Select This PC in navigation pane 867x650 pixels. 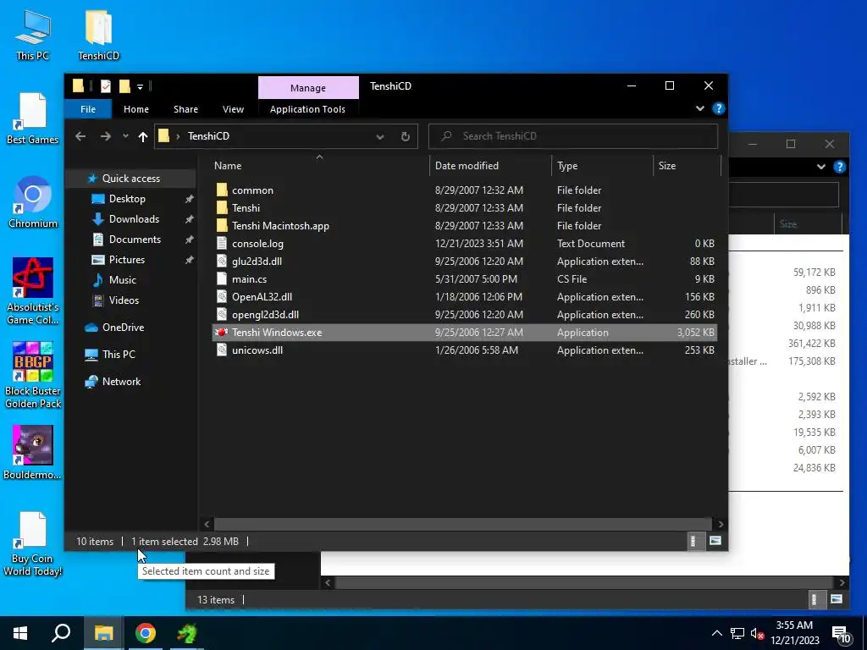(x=119, y=355)
